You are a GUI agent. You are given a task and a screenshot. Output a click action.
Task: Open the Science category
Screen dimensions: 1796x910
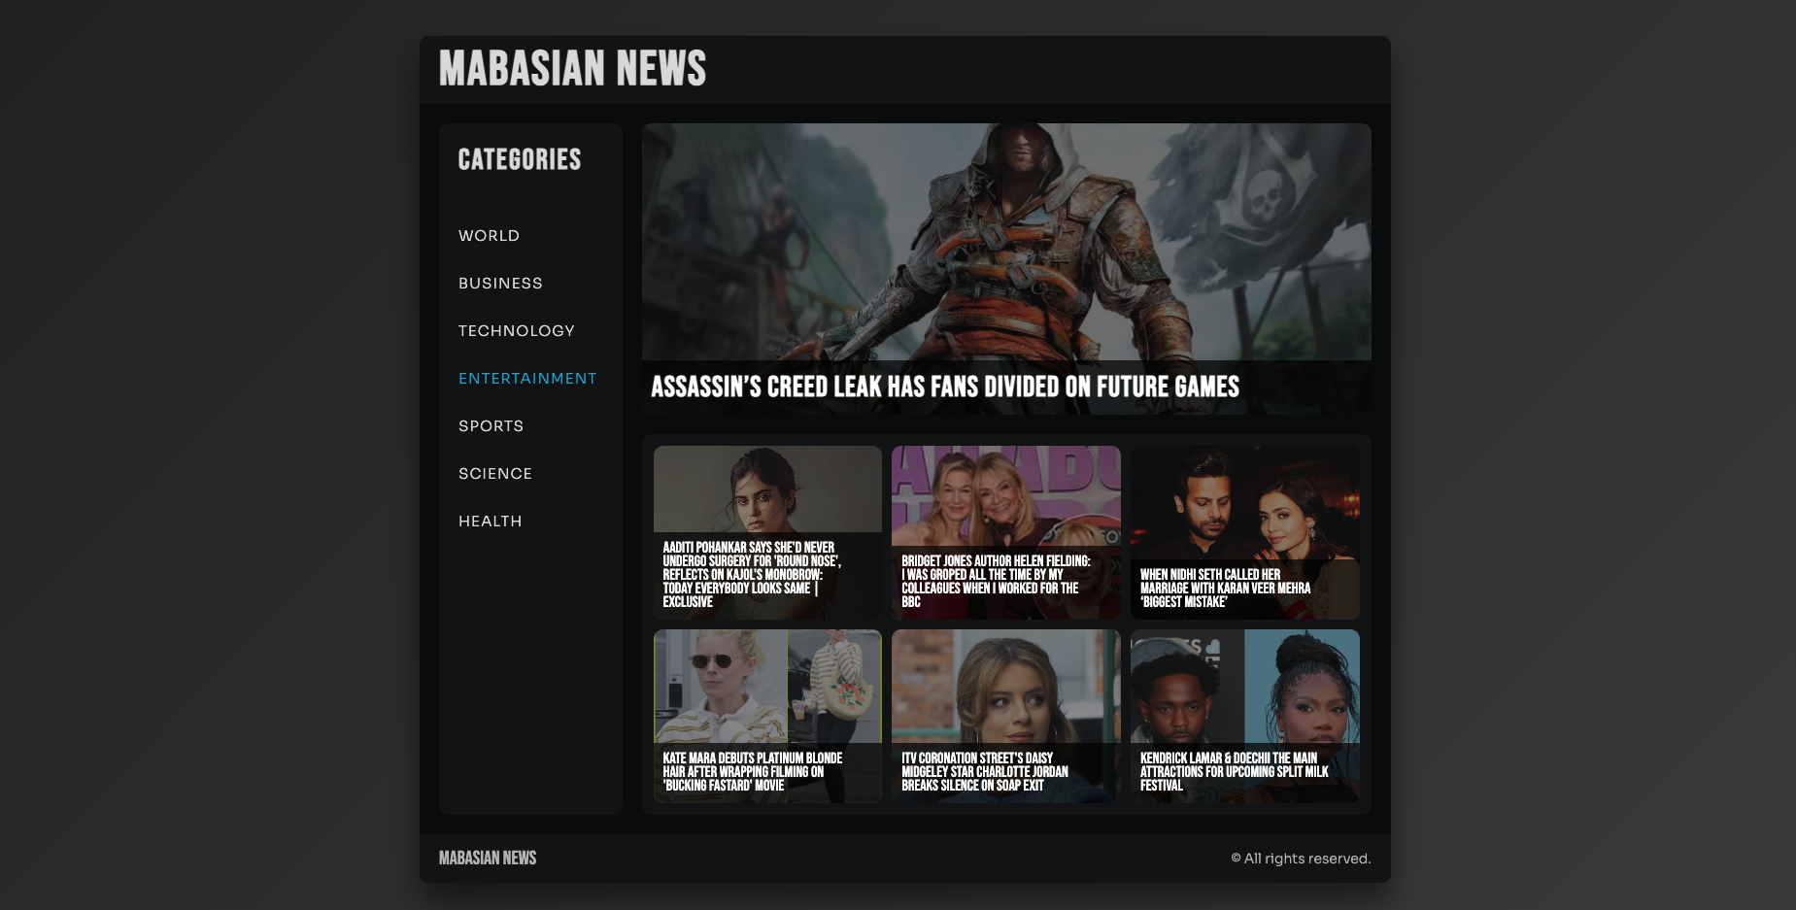click(495, 474)
